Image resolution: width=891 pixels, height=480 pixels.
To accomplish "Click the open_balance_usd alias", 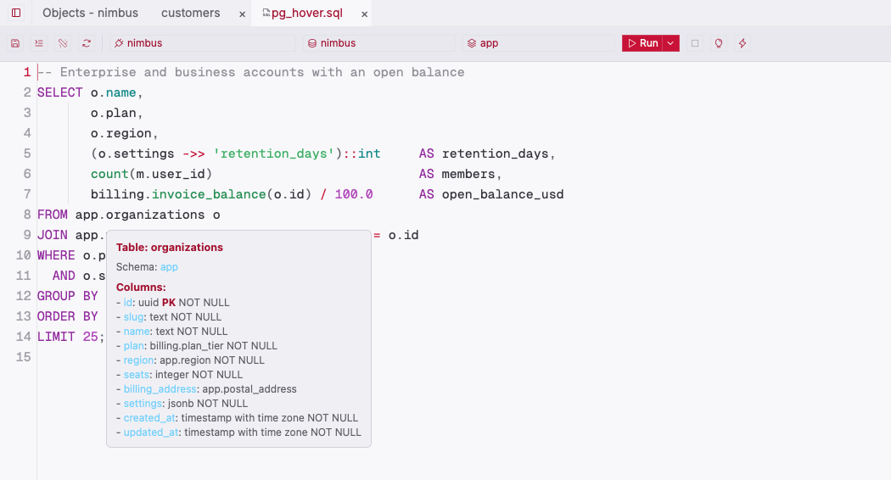I will pos(503,194).
